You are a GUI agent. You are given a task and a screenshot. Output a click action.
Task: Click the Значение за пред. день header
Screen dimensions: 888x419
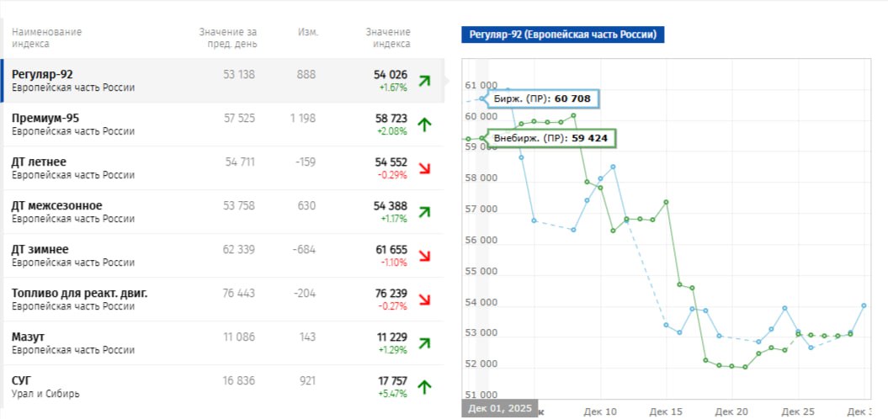[x=228, y=37]
